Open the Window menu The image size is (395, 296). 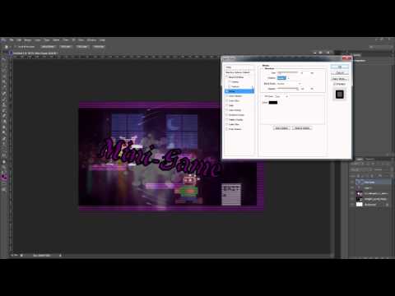click(x=91, y=40)
